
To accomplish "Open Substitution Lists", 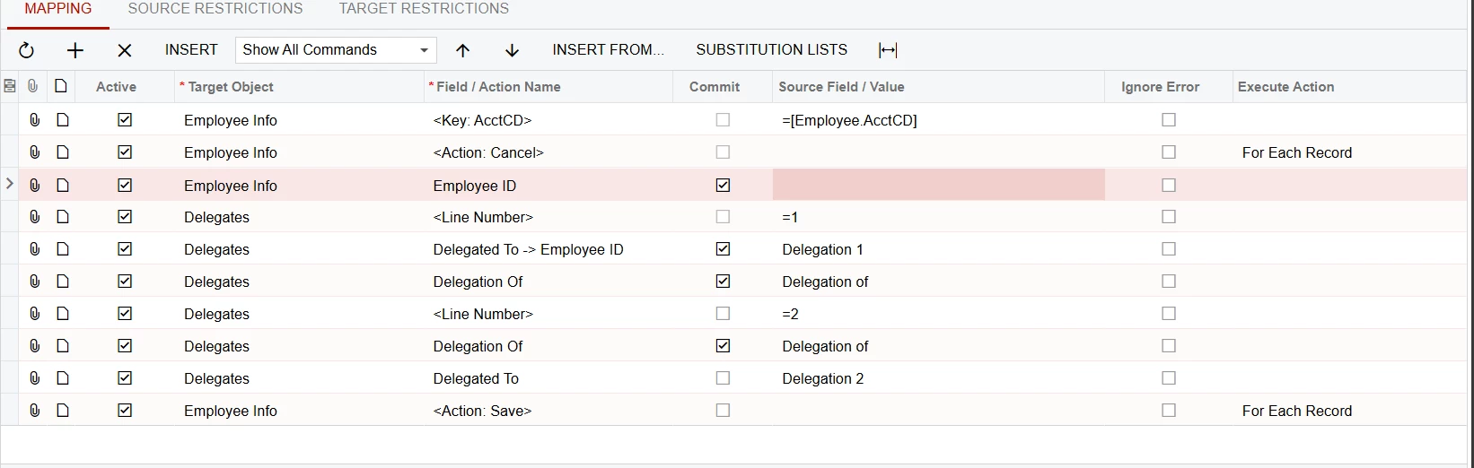I will tap(771, 50).
